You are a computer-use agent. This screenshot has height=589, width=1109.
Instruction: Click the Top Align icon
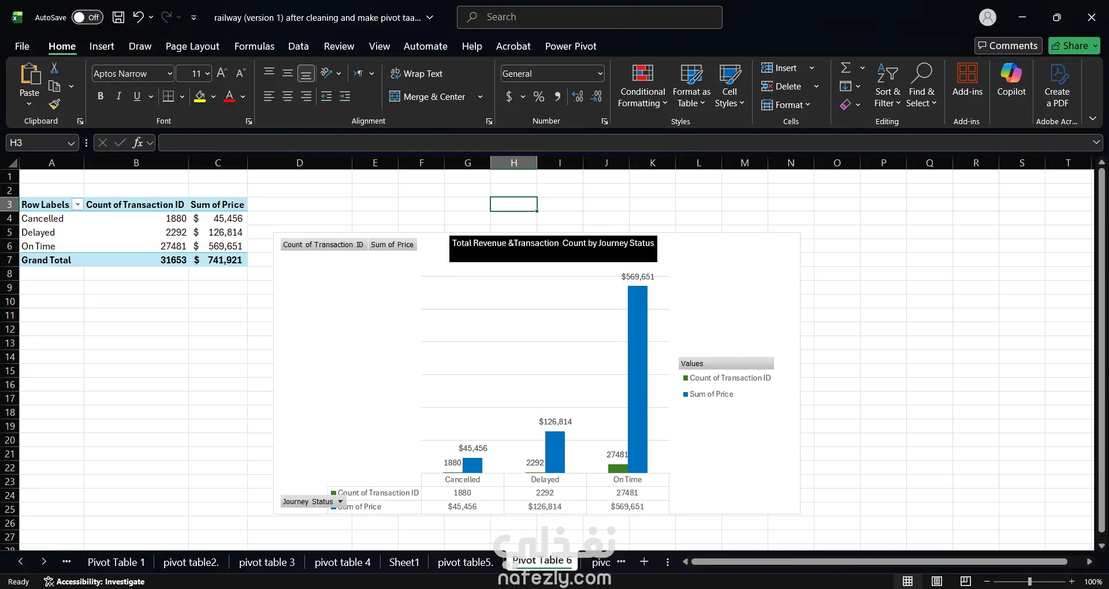point(269,73)
